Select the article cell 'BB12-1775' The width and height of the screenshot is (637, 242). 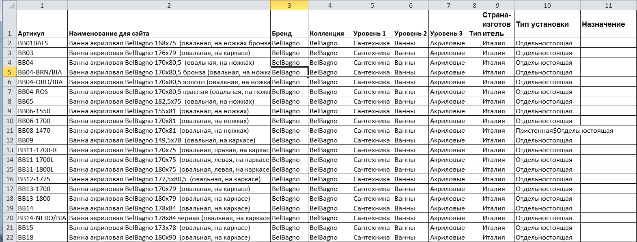click(x=42, y=179)
